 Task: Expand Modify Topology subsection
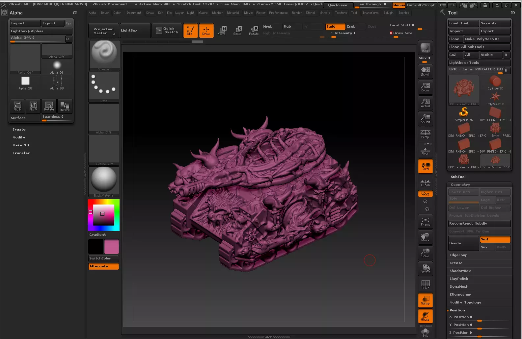click(465, 303)
